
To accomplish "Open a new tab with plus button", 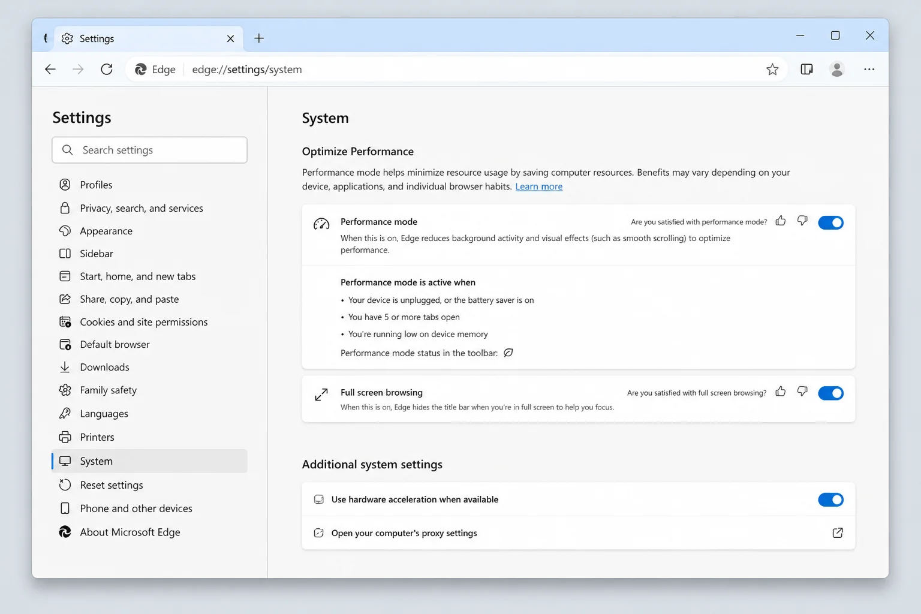I will 259,38.
